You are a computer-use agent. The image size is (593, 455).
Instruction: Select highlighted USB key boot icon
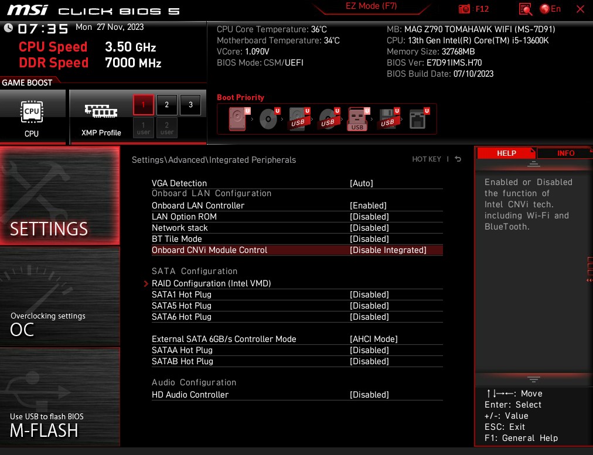coord(359,119)
